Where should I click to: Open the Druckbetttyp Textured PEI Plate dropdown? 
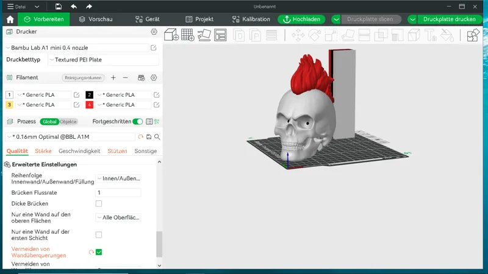pos(103,60)
